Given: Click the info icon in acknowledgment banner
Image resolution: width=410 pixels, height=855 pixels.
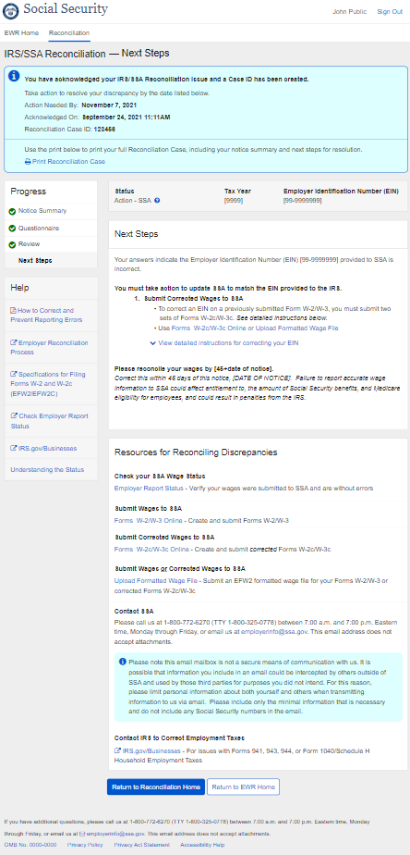Looking at the screenshot, I should point(16,76).
